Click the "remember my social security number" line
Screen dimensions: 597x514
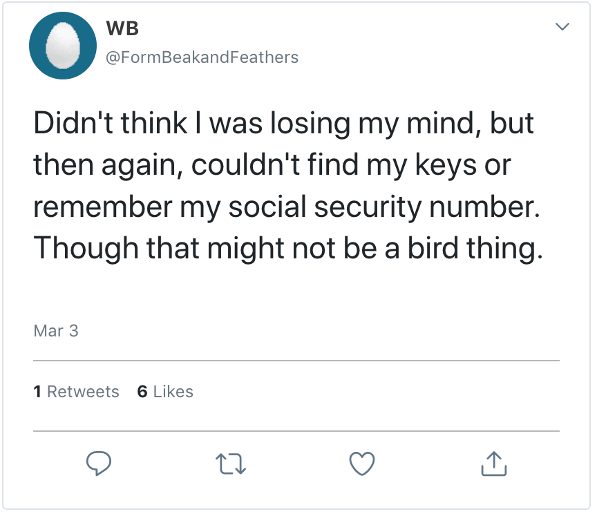point(285,207)
